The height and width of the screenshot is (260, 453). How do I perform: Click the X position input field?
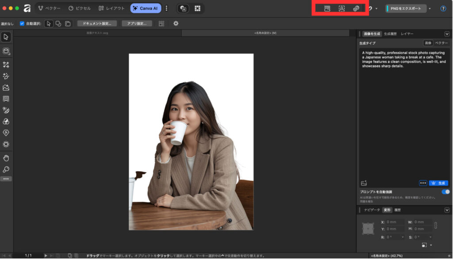tap(395, 222)
